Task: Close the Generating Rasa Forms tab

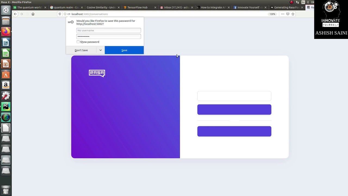Action: (x=302, y=7)
